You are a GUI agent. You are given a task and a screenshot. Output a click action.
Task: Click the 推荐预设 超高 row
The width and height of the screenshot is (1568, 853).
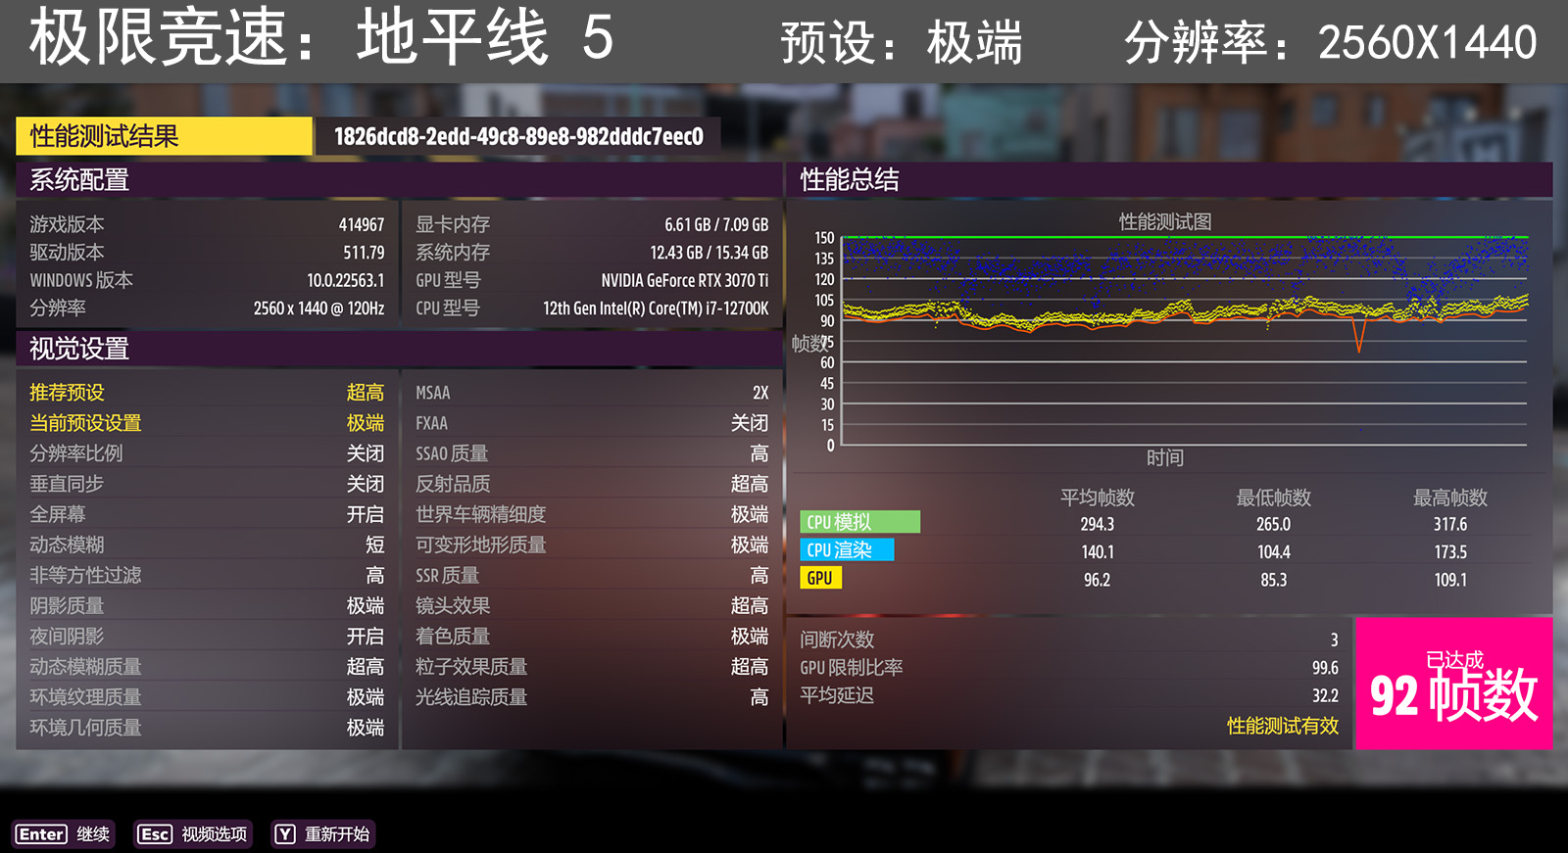[207, 393]
